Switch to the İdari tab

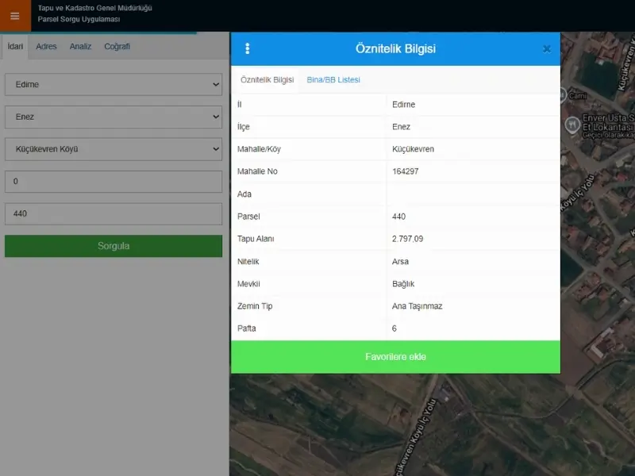15,46
